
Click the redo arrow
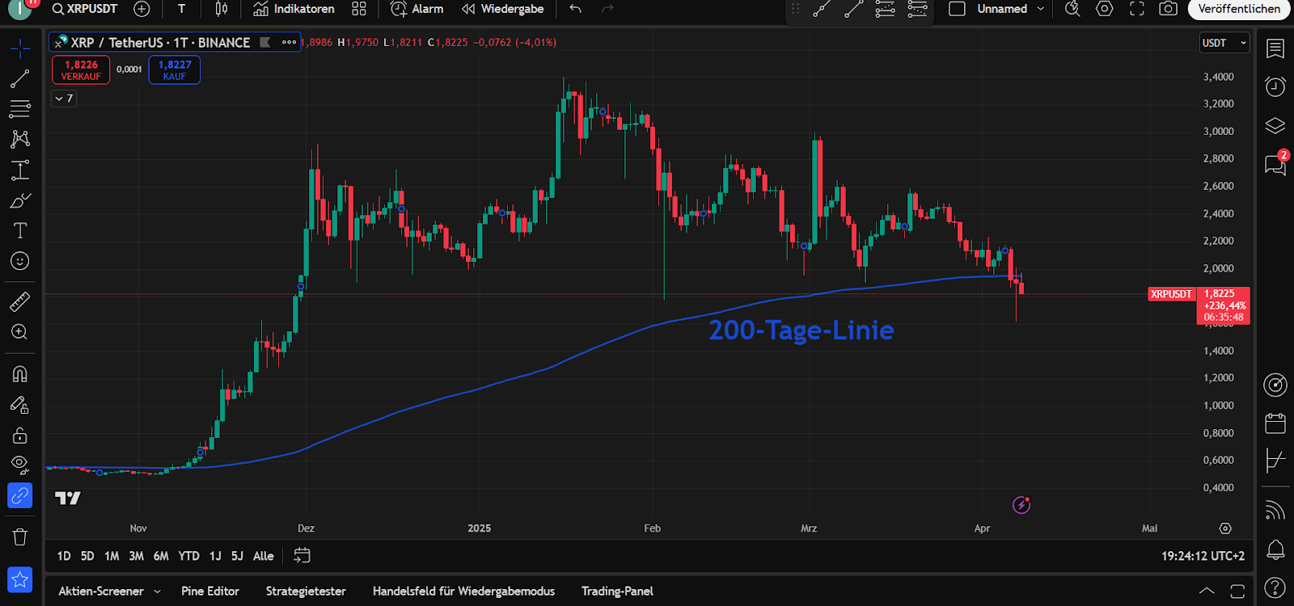tap(608, 9)
